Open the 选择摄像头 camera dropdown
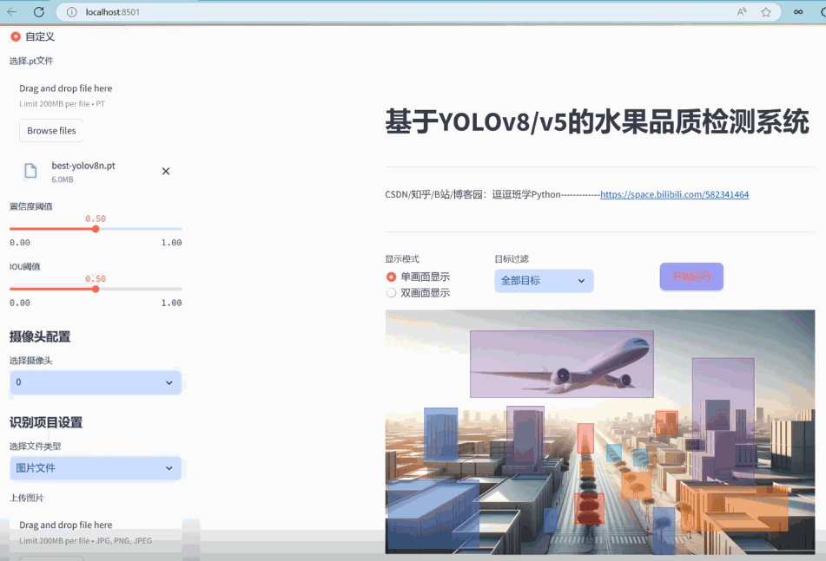The image size is (826, 561). click(96, 382)
